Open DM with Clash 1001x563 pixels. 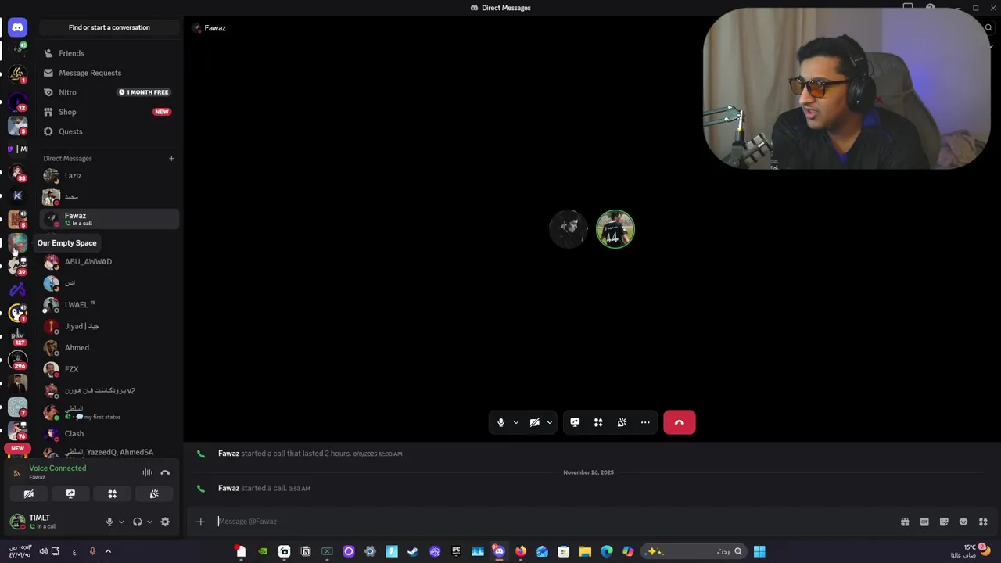(109, 434)
